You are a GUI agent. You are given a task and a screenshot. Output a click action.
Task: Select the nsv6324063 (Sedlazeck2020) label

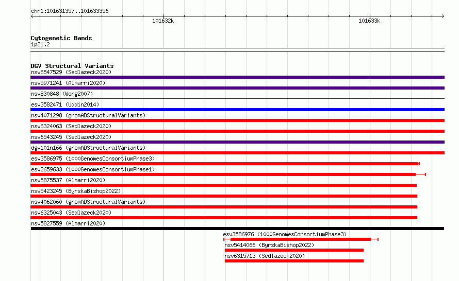[71, 126]
